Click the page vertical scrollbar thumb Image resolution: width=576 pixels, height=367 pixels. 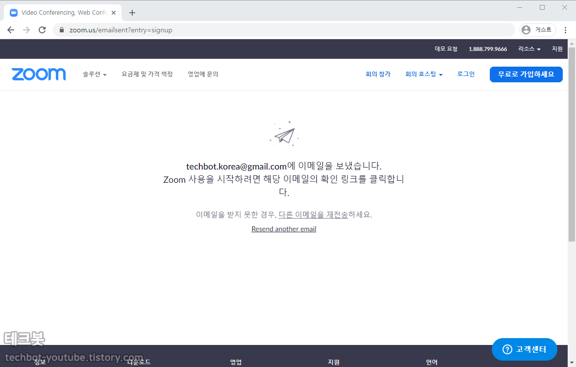pyautogui.click(x=572, y=144)
